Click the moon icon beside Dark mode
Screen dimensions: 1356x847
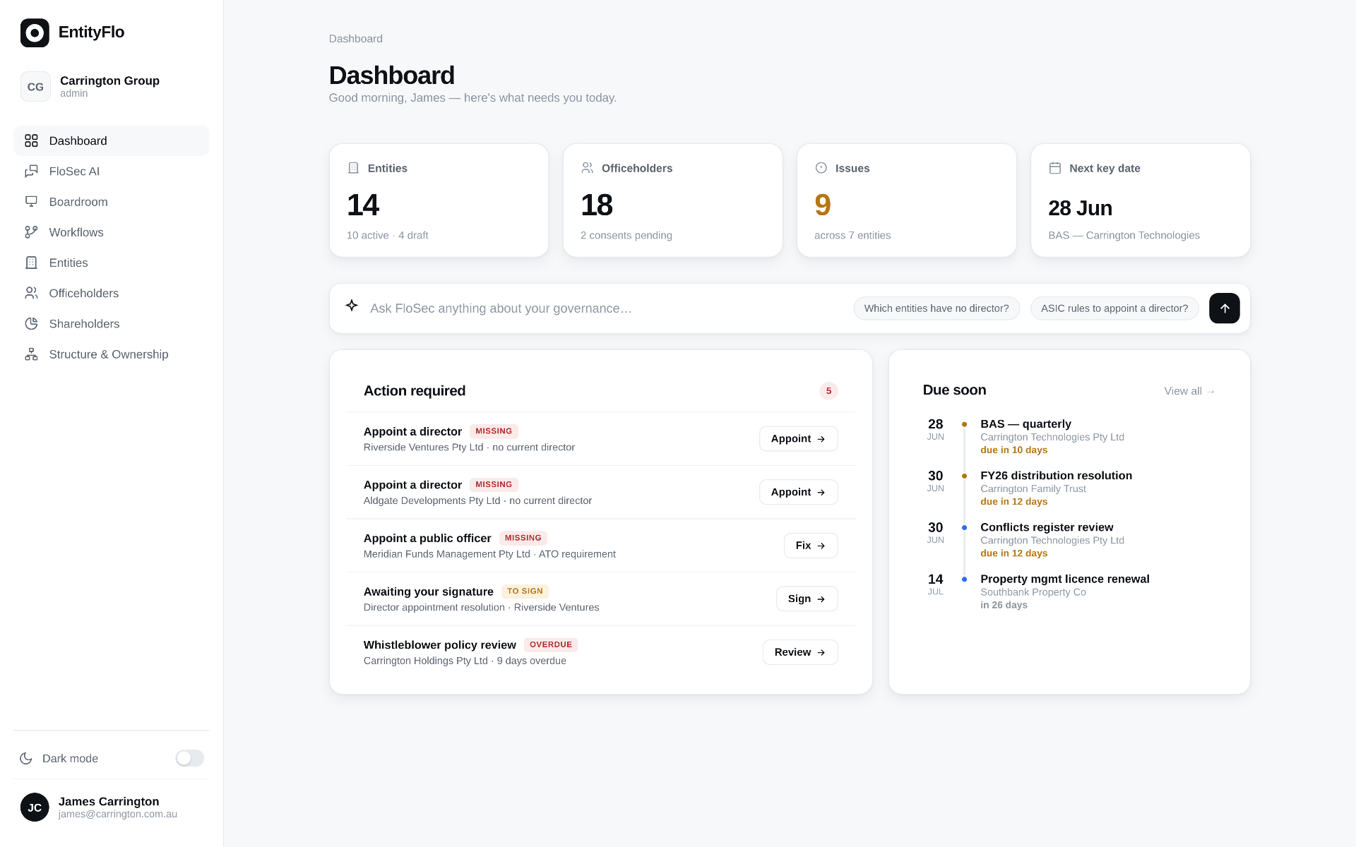[x=26, y=758]
